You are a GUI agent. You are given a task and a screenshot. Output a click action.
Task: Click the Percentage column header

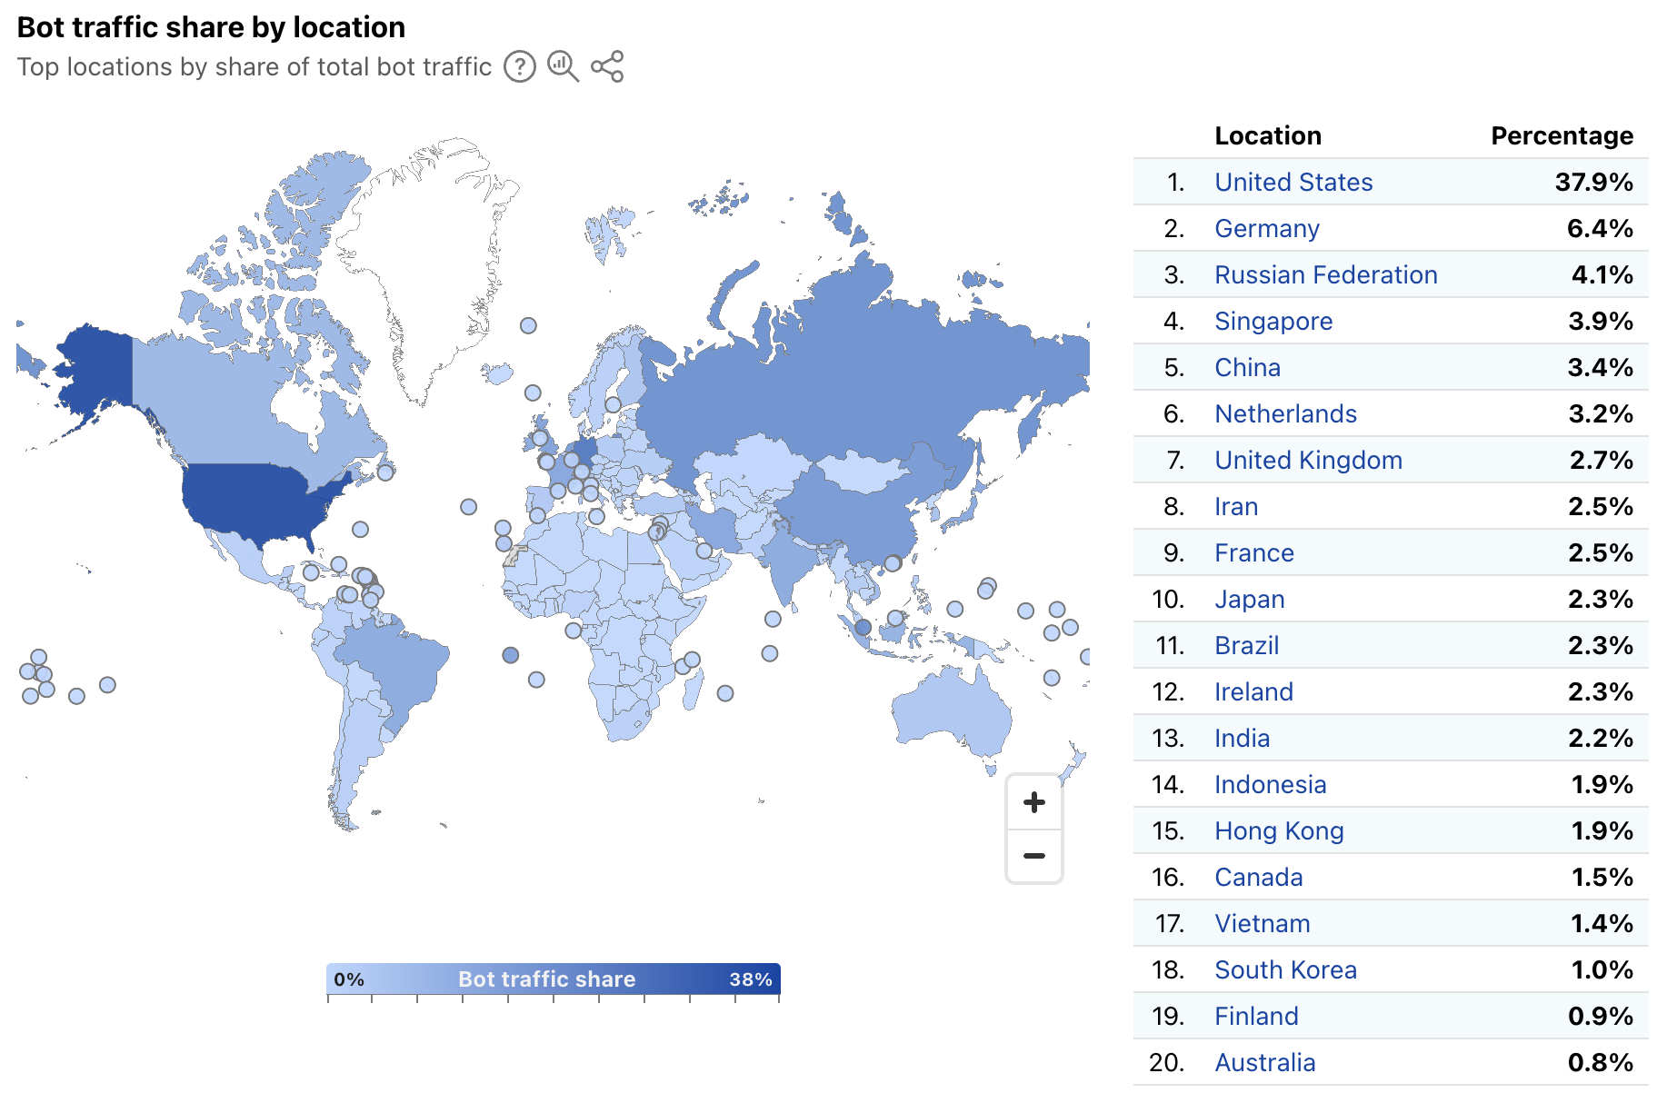1562,136
